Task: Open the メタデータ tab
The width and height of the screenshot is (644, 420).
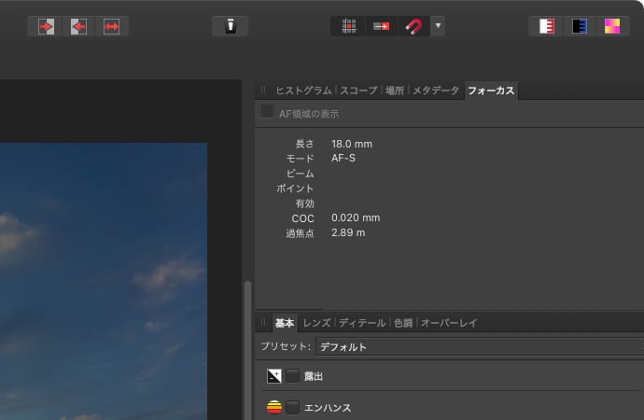Action: 436,91
